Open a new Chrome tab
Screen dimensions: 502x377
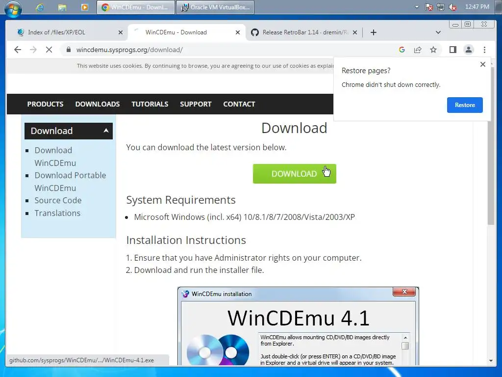point(373,32)
